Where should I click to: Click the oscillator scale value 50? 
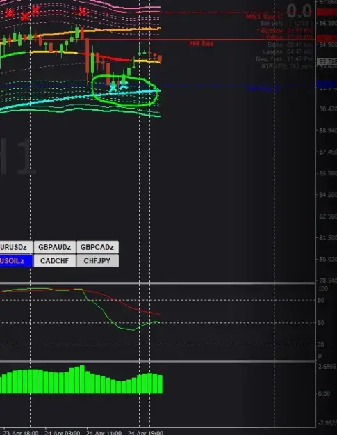tap(321, 323)
